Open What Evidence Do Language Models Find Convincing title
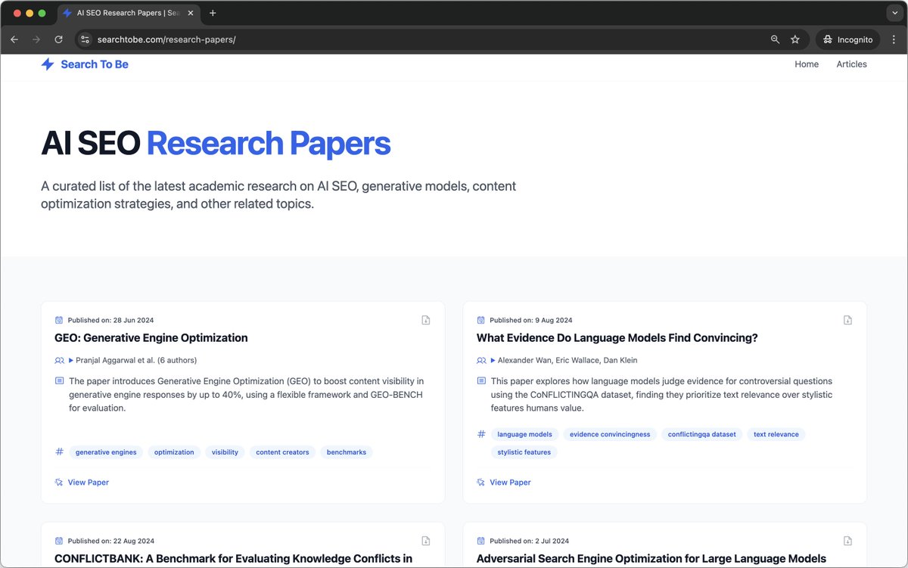Image resolution: width=908 pixels, height=568 pixels. point(617,338)
